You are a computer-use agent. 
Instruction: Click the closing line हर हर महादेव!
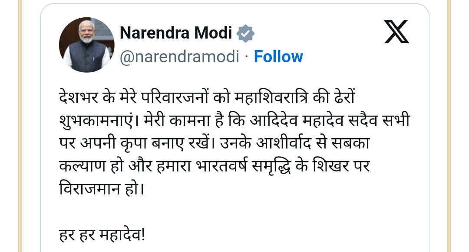[103, 235]
